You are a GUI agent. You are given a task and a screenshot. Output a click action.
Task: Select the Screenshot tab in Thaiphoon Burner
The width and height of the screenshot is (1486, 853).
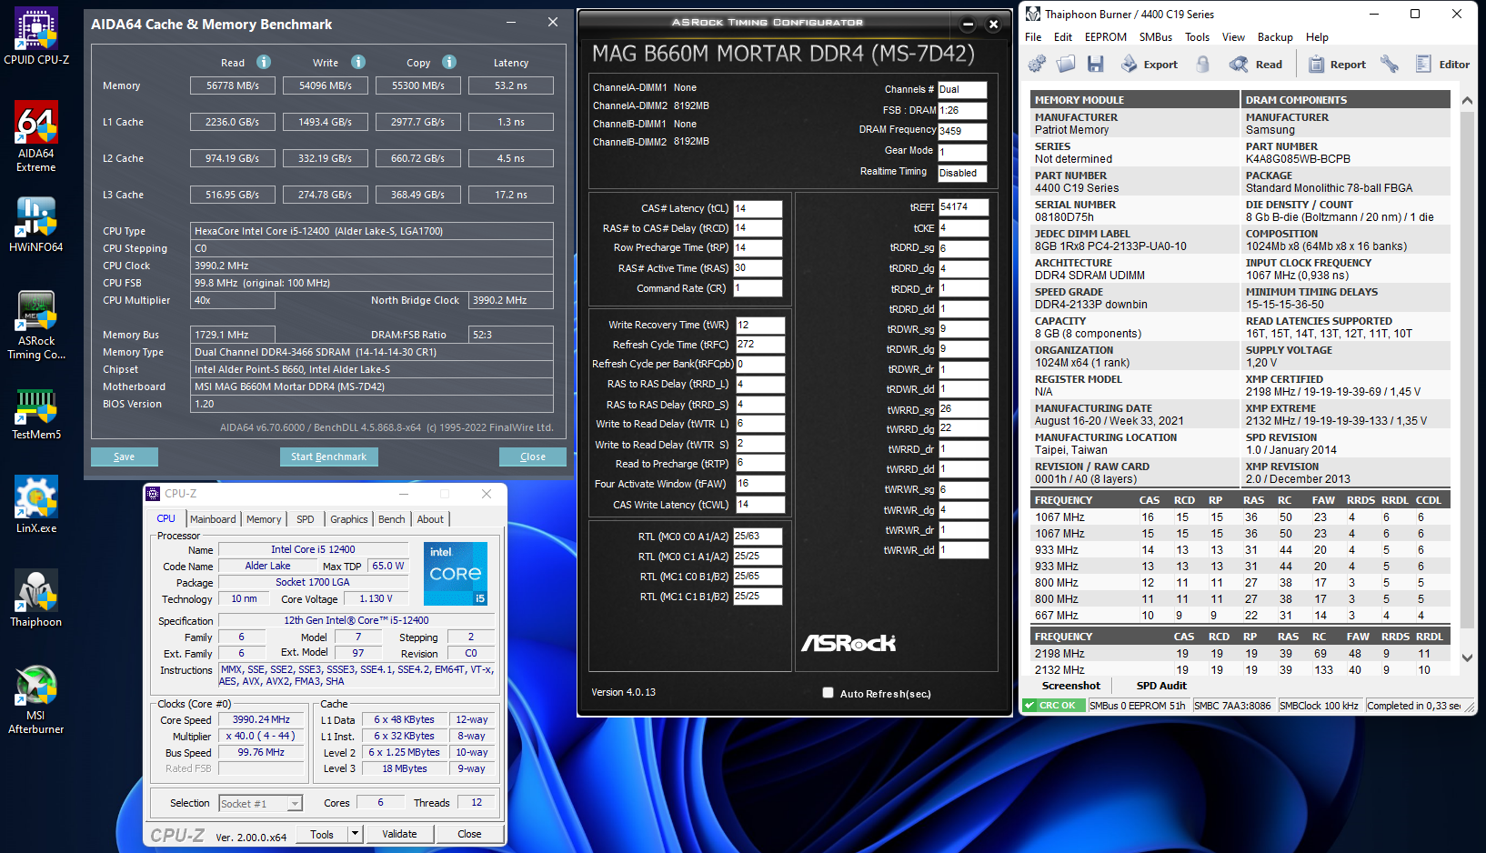click(x=1070, y=686)
